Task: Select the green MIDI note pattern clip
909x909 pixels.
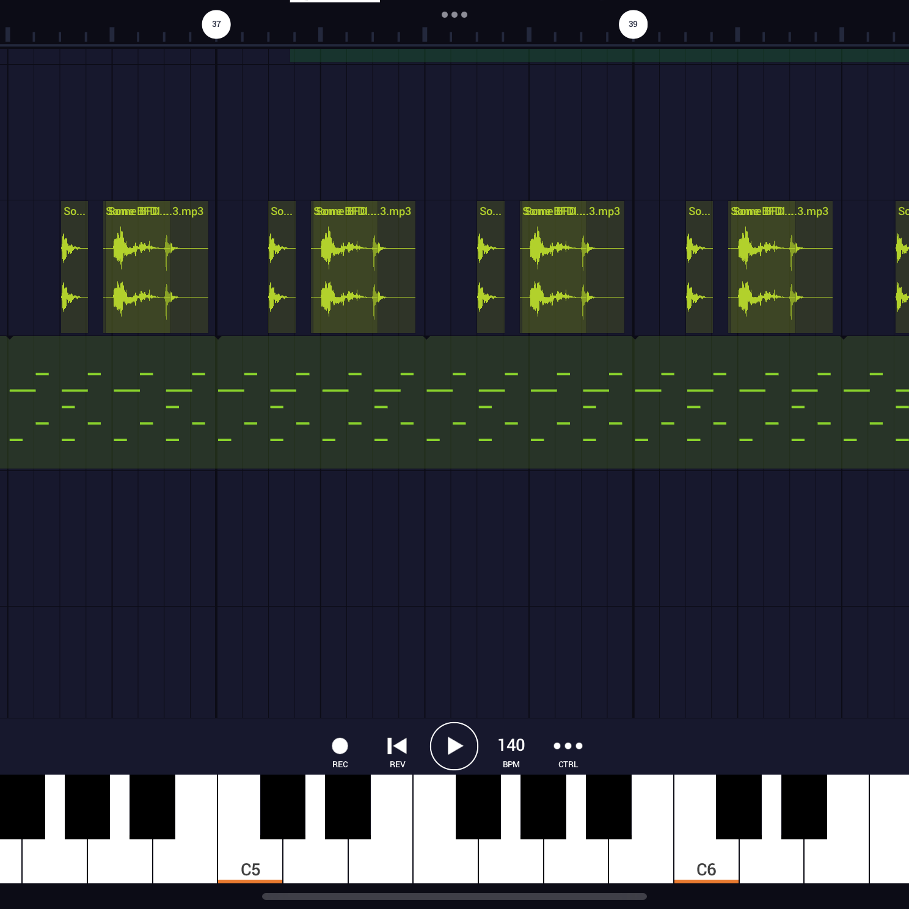Action: point(454,403)
